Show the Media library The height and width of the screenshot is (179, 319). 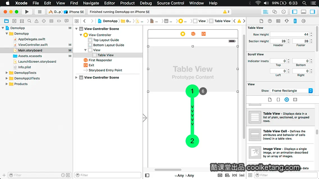pyautogui.click(x=295, y=100)
